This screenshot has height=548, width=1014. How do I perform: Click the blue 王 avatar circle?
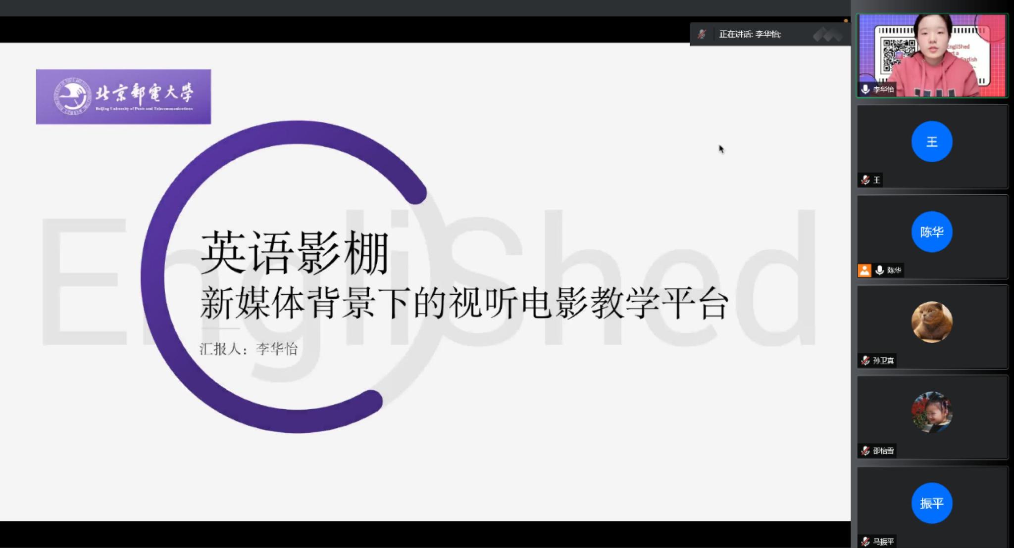[932, 141]
